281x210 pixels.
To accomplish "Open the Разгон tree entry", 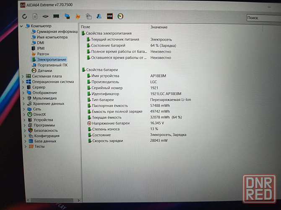I will 43,54.
